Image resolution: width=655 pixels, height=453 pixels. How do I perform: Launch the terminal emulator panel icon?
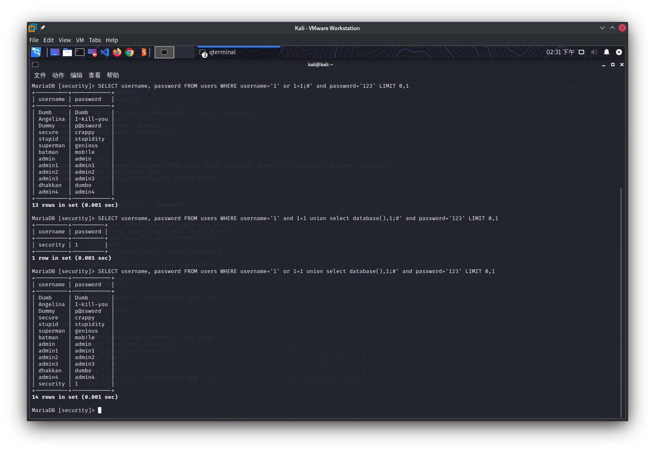[x=80, y=52]
